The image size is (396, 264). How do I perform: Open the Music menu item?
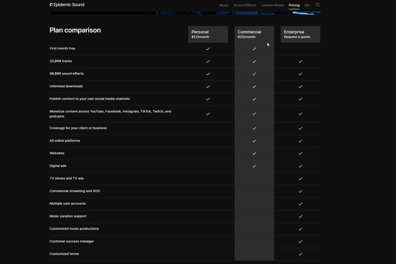[224, 5]
